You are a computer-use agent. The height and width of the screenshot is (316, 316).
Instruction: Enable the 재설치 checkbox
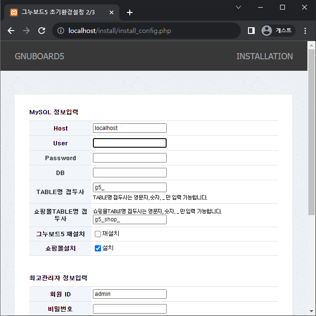(x=98, y=234)
